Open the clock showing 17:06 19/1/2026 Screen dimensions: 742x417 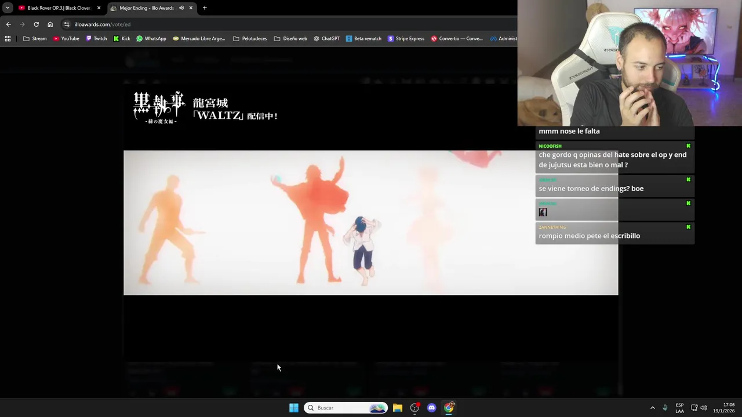tap(724, 408)
